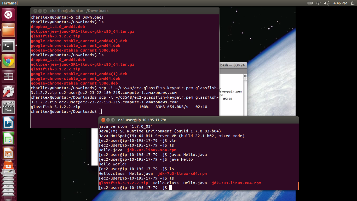The height and width of the screenshot is (201, 357).
Task: Open the Wi-Fi network menu
Action: coord(318,3)
